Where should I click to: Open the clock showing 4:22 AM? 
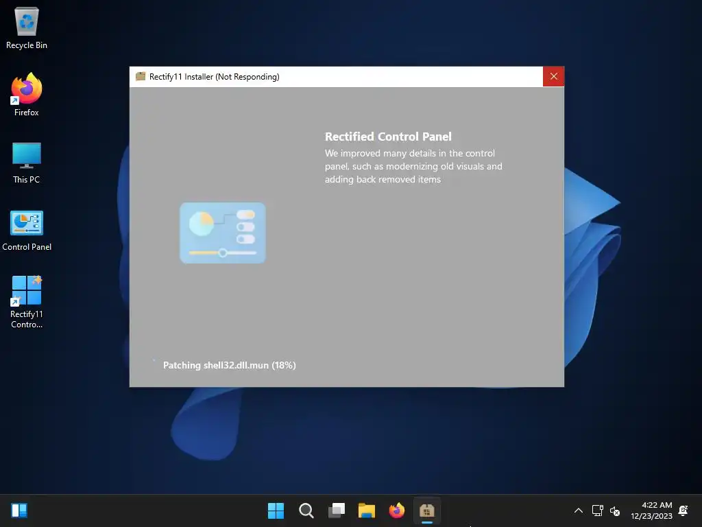click(651, 511)
